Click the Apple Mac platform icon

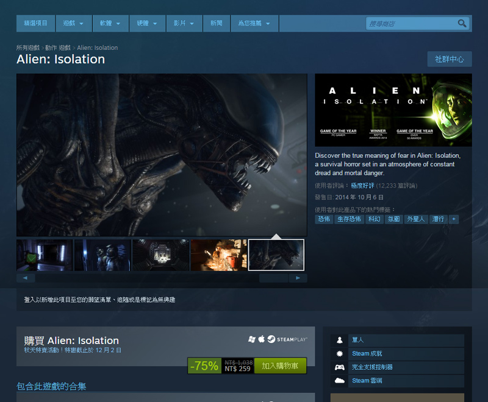pos(261,339)
